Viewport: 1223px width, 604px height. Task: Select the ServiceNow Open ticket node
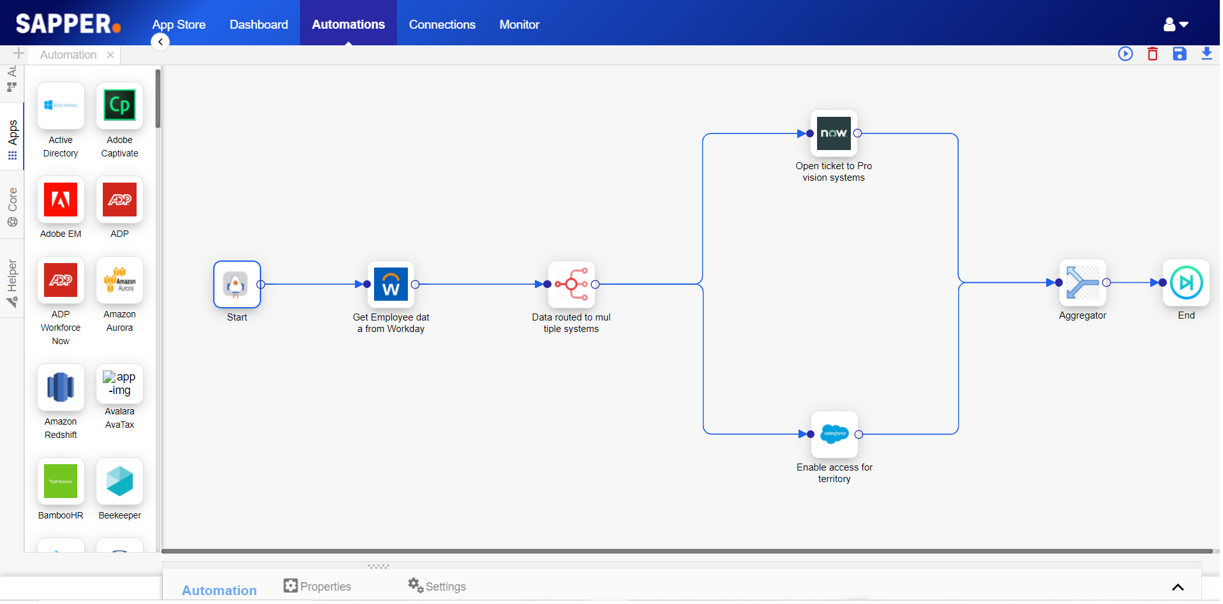[x=834, y=133]
